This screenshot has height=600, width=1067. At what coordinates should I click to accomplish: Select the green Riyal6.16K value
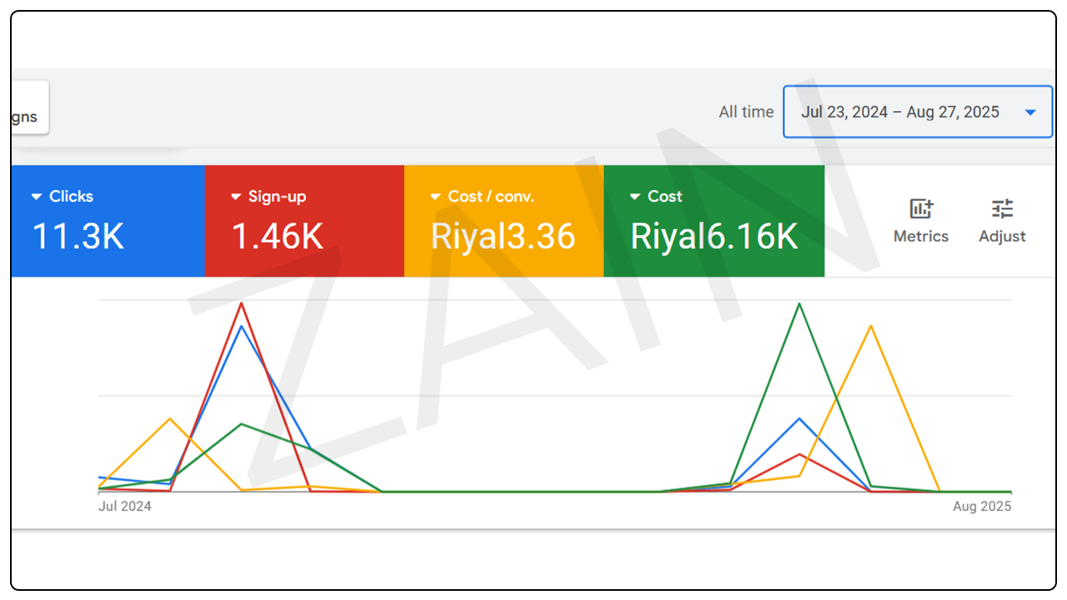(x=714, y=237)
